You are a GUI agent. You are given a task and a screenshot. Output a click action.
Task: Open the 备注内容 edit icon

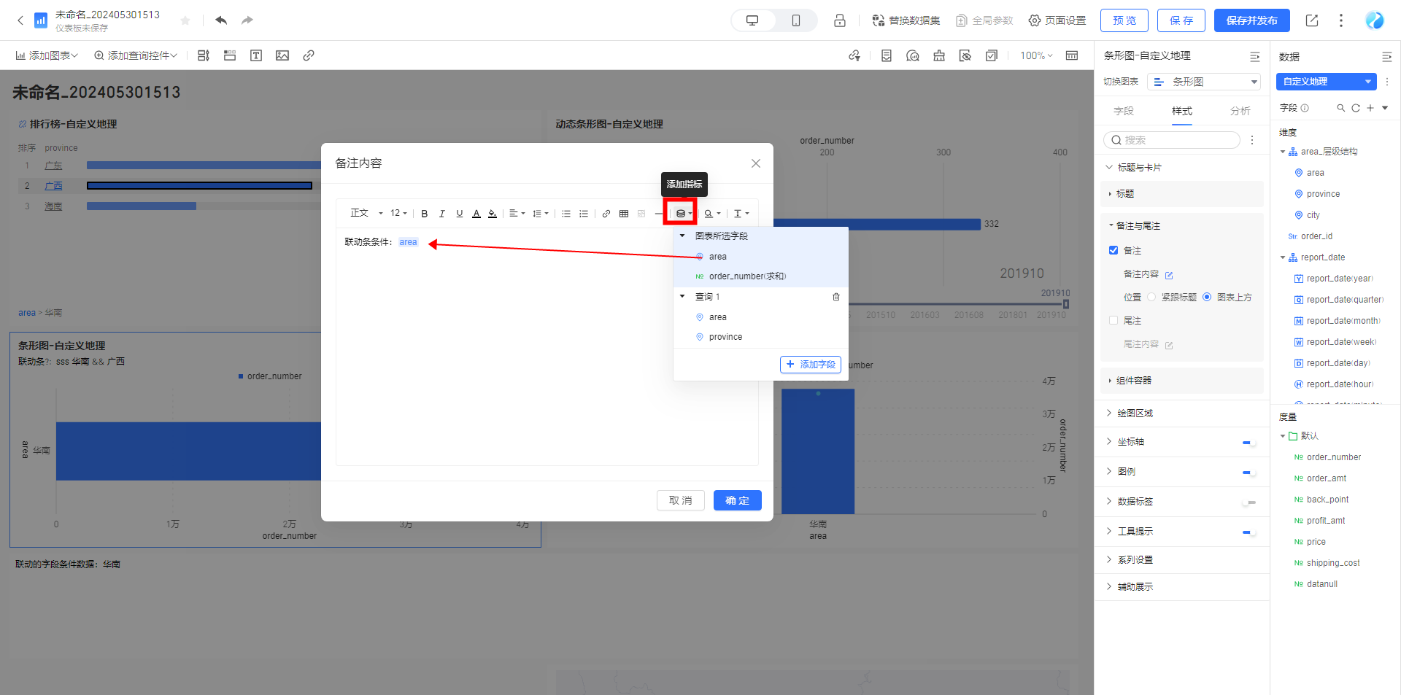(x=1168, y=275)
